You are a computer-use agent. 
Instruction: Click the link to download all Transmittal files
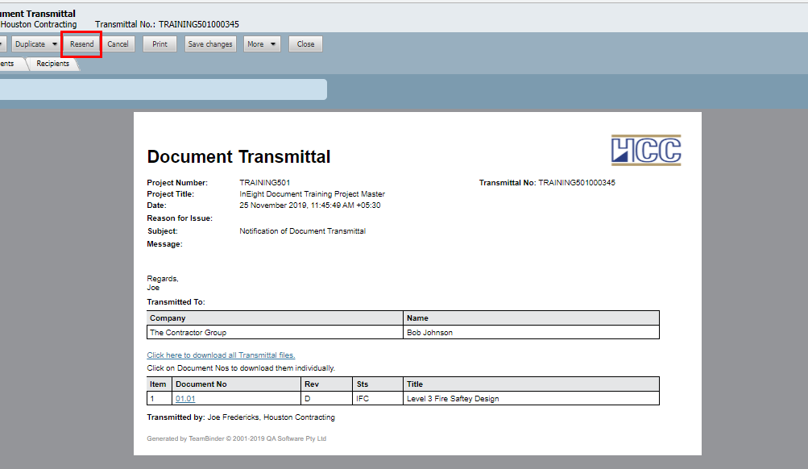[221, 355]
